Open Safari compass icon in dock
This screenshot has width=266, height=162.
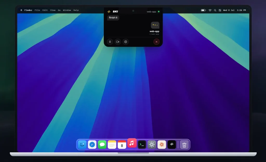click(x=92, y=145)
